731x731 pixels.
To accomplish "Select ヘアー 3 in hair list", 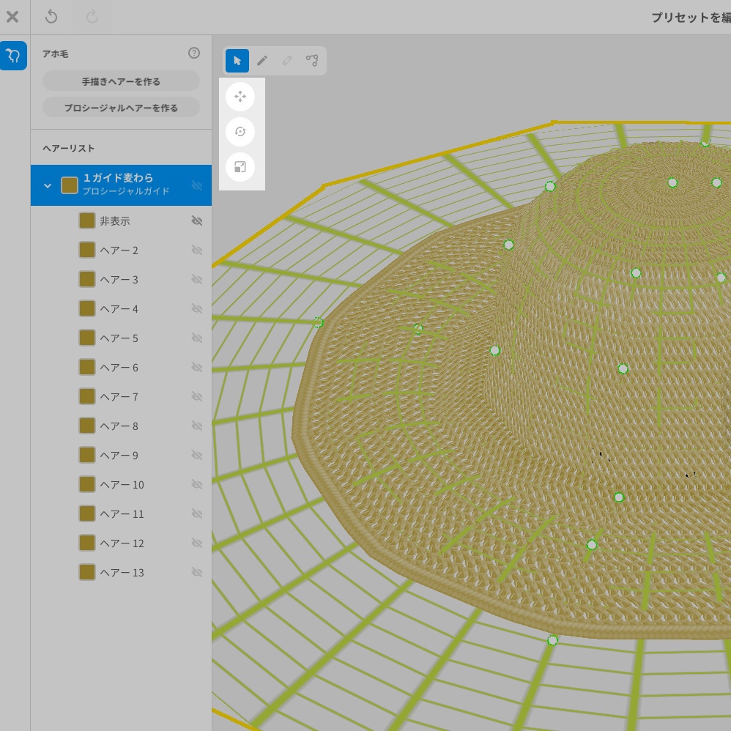I will pyautogui.click(x=121, y=279).
